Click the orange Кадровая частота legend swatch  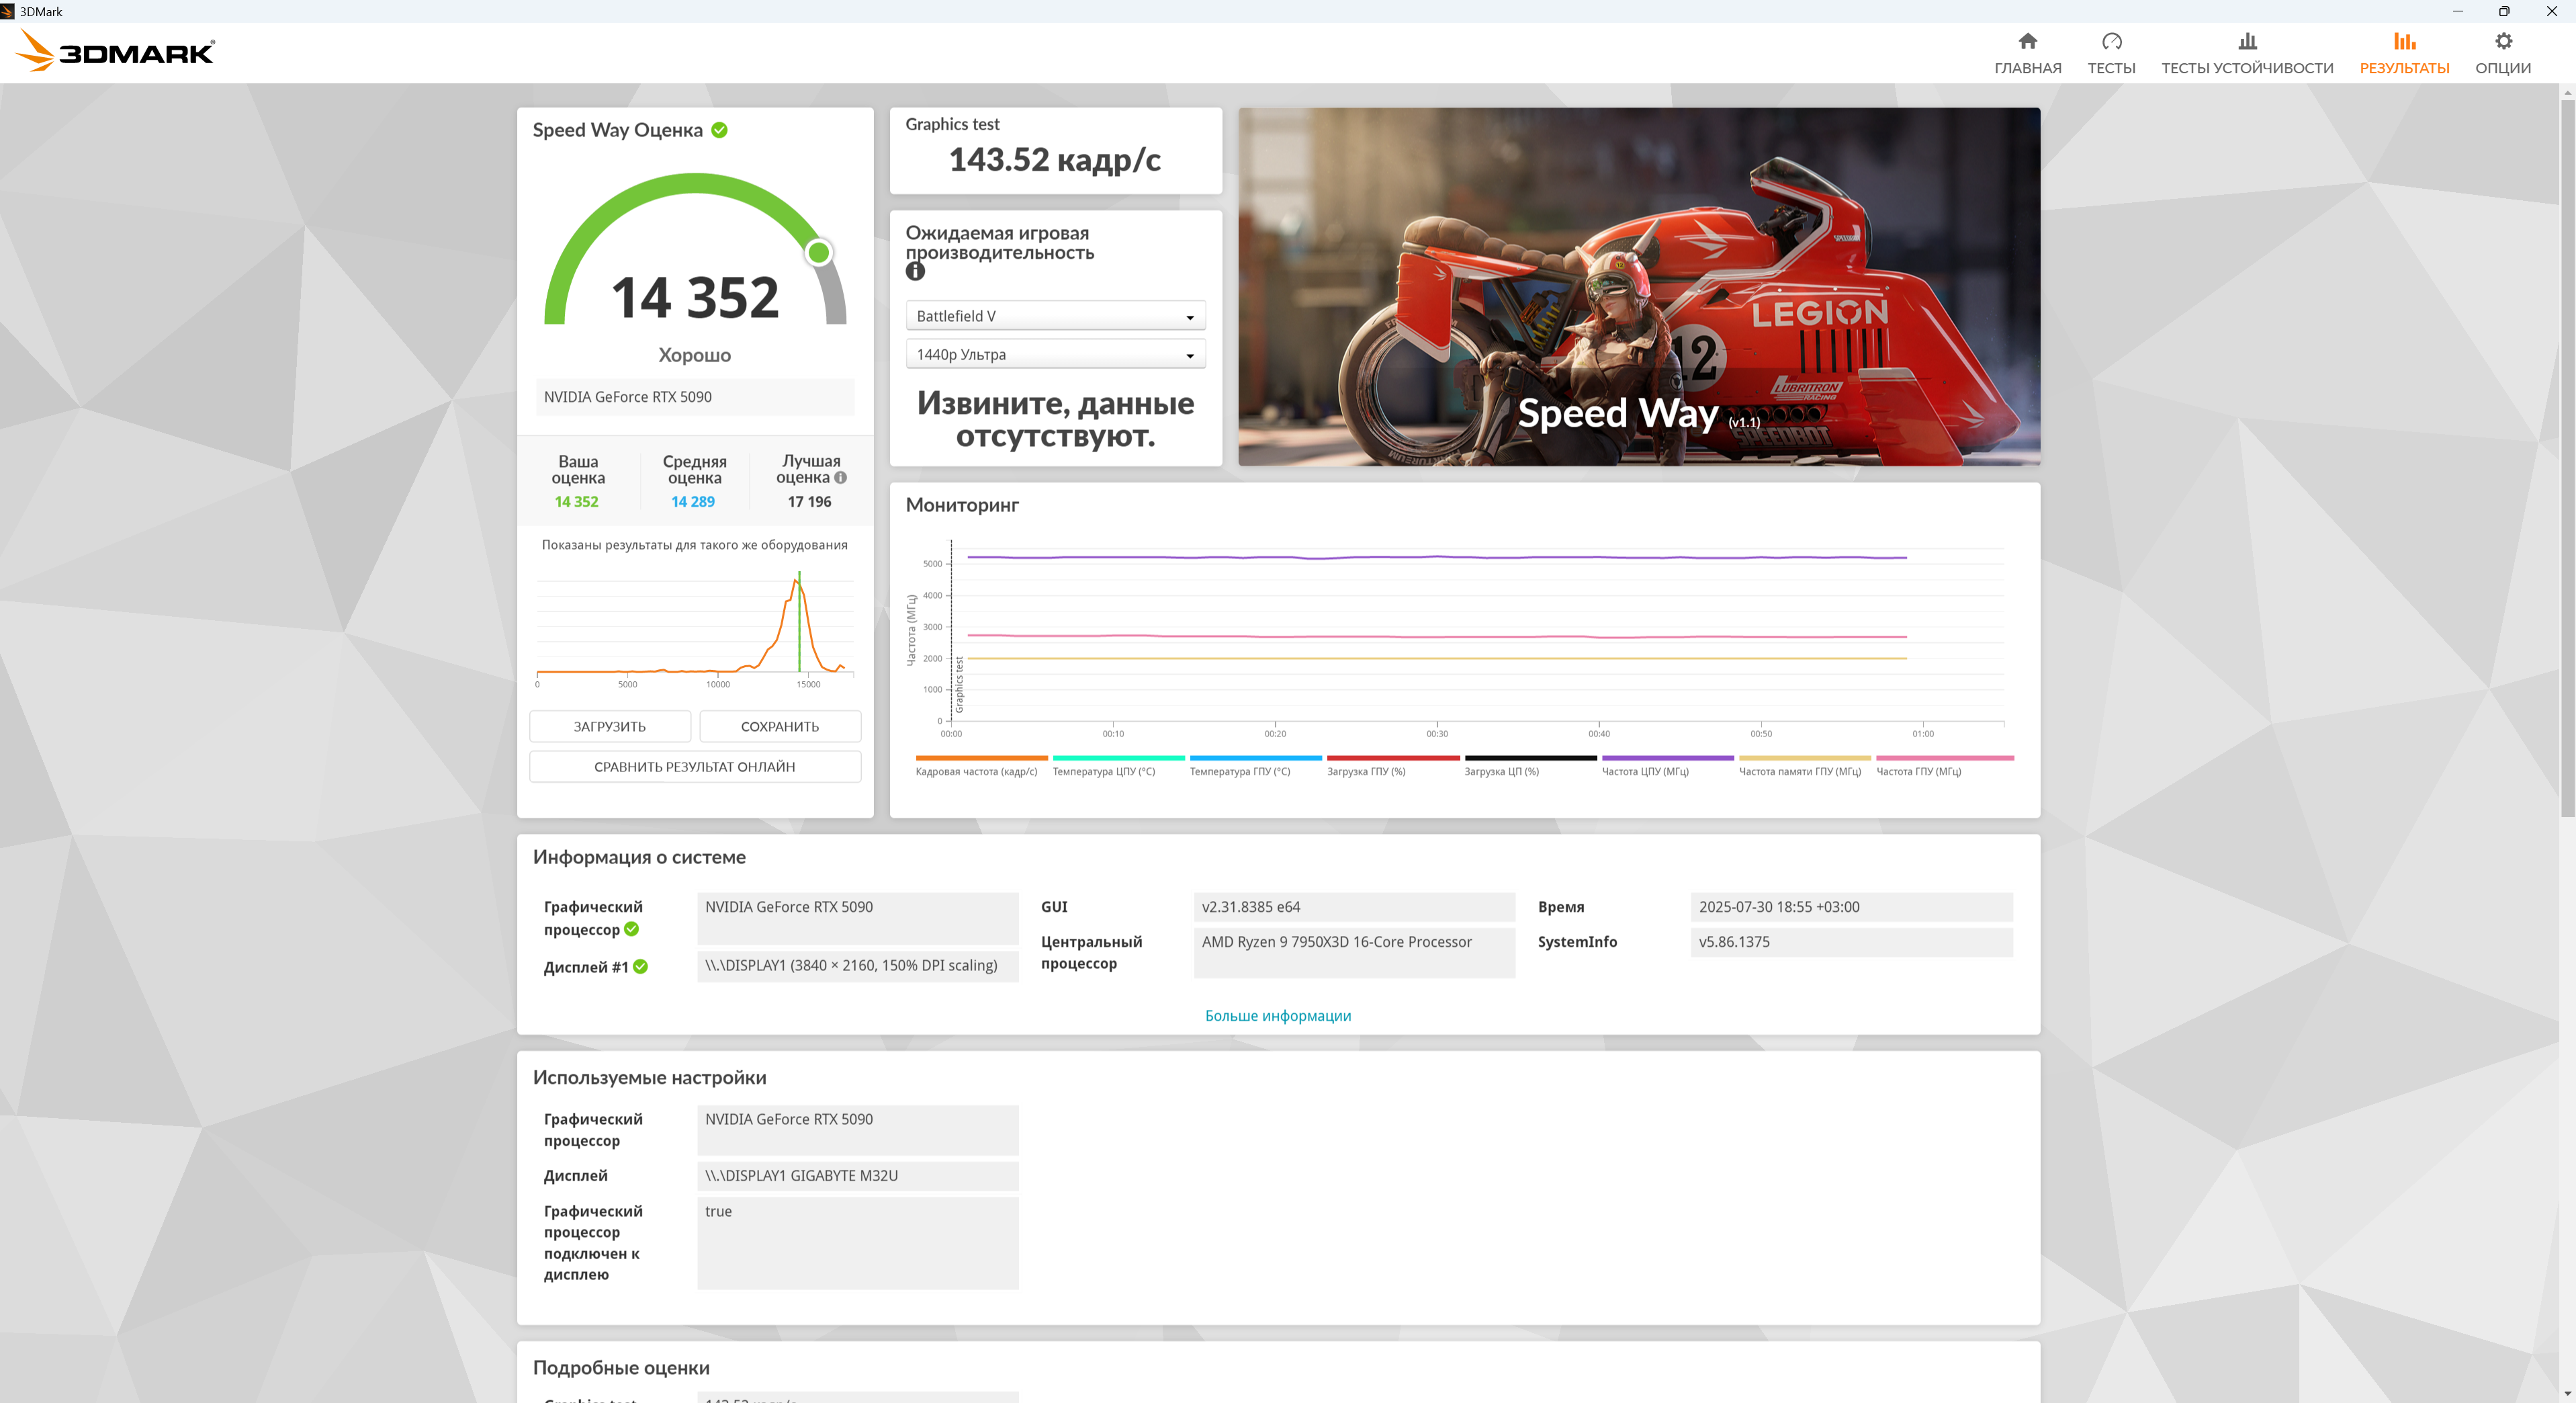click(x=981, y=758)
